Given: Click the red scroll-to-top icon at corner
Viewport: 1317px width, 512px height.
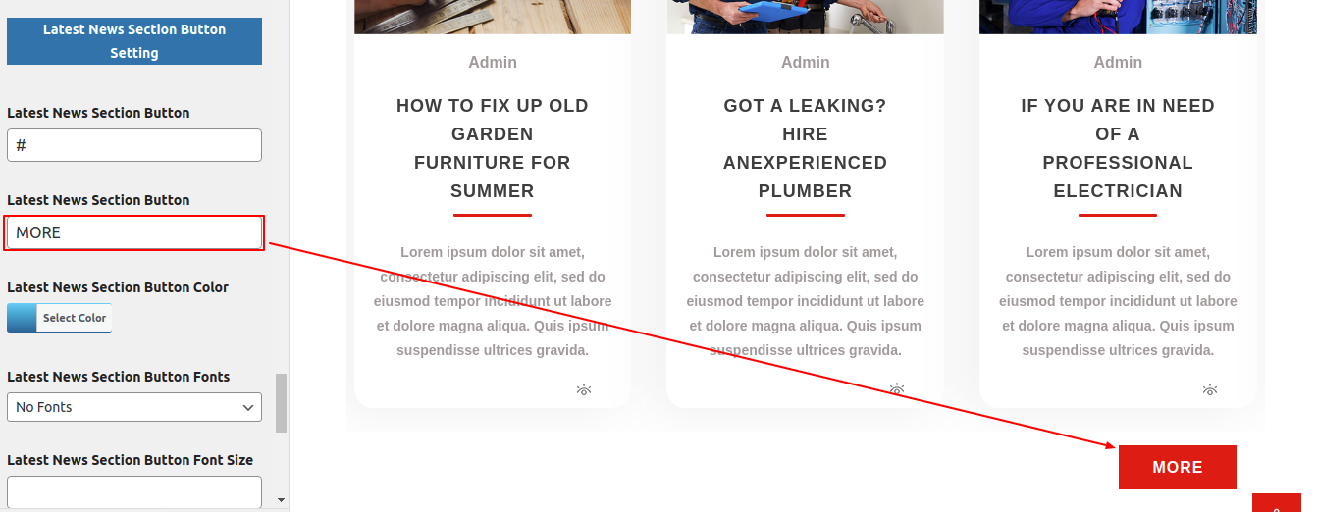Looking at the screenshot, I should click(1276, 503).
